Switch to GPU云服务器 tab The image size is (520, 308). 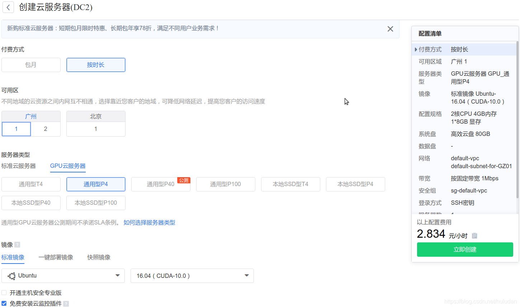(68, 166)
